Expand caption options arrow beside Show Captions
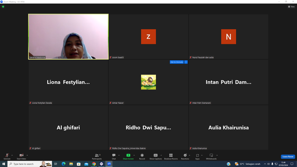 point(161,155)
